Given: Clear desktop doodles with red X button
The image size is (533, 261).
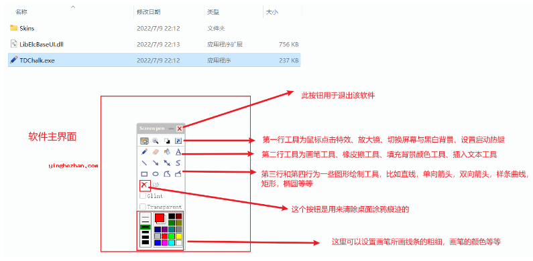Looking at the screenshot, I should pyautogui.click(x=145, y=184).
